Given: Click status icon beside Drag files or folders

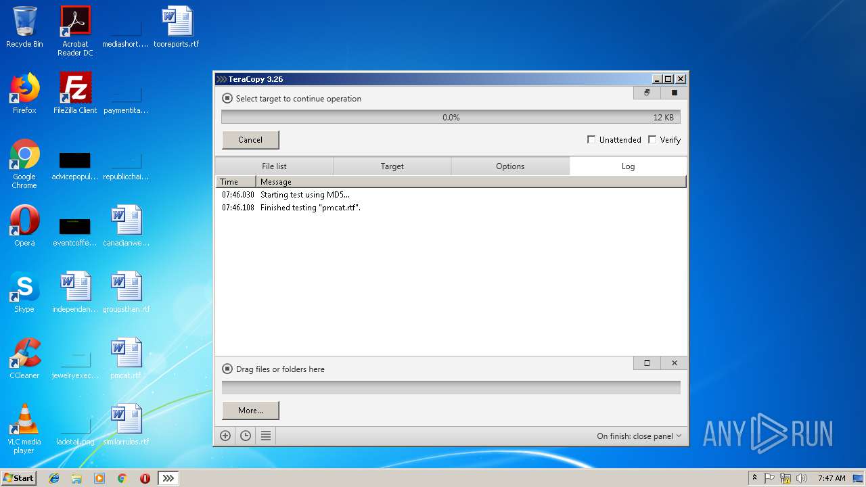Looking at the screenshot, I should (x=227, y=369).
